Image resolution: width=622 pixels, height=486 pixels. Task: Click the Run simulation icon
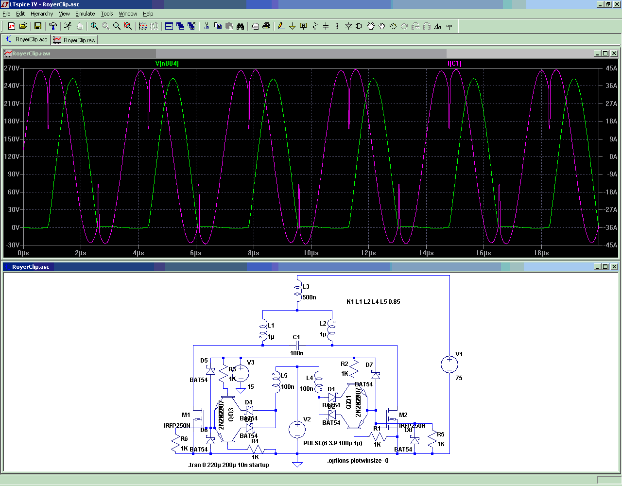(68, 26)
